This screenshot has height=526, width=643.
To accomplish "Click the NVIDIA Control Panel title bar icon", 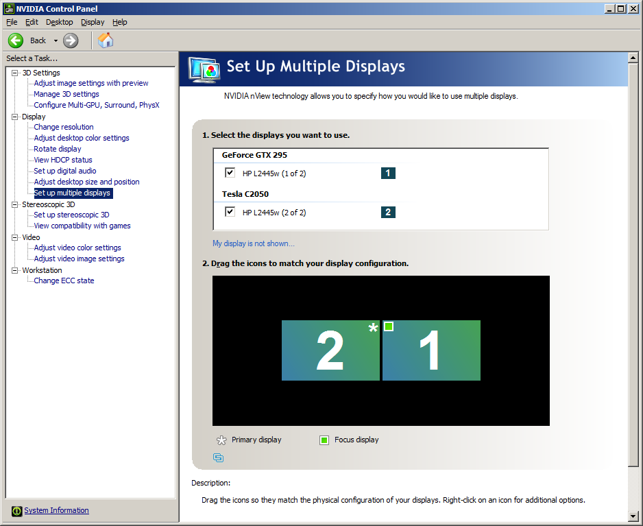I will (x=9, y=9).
